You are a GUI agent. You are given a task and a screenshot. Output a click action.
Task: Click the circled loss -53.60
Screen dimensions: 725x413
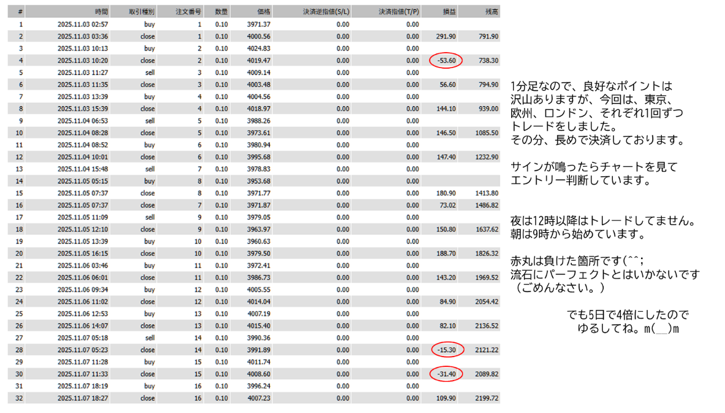tap(446, 60)
